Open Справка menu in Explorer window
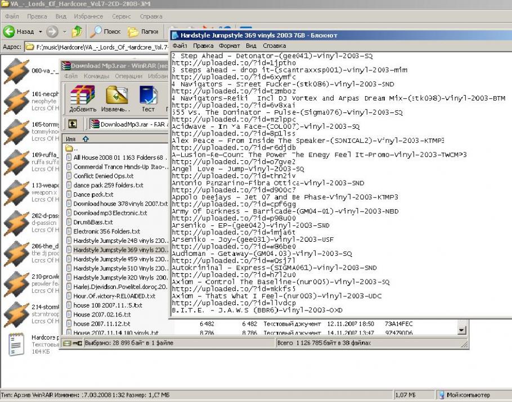This screenshot has height=402, width=512. point(151,16)
